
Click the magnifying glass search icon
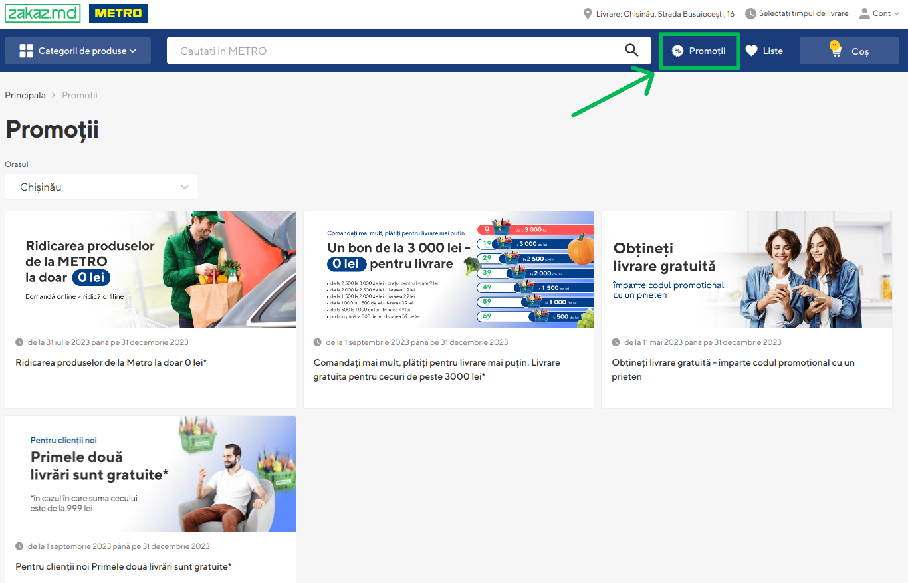[631, 51]
